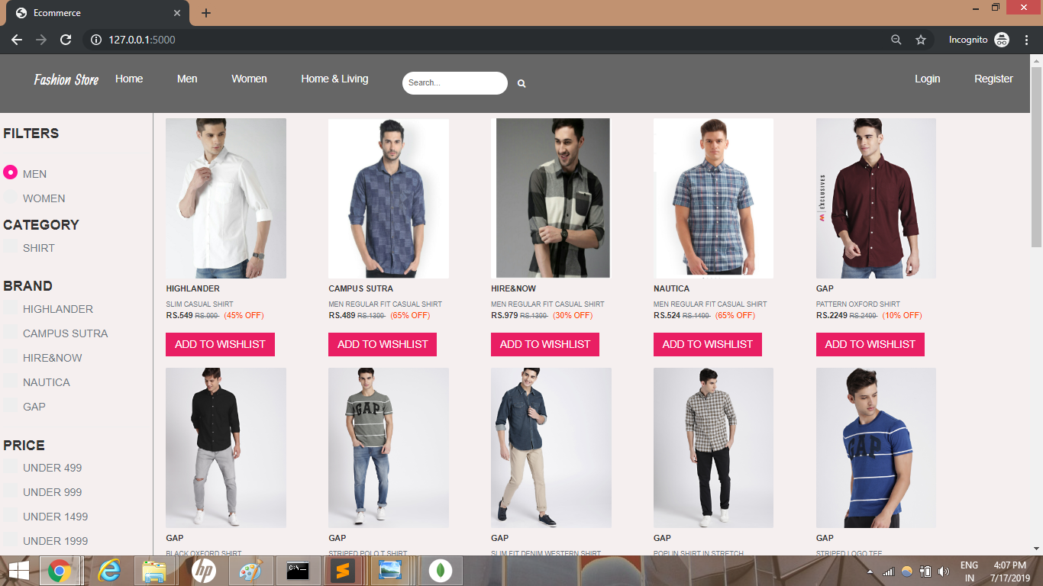Open File Explorer from the taskbar
The height and width of the screenshot is (586, 1043).
pos(155,571)
